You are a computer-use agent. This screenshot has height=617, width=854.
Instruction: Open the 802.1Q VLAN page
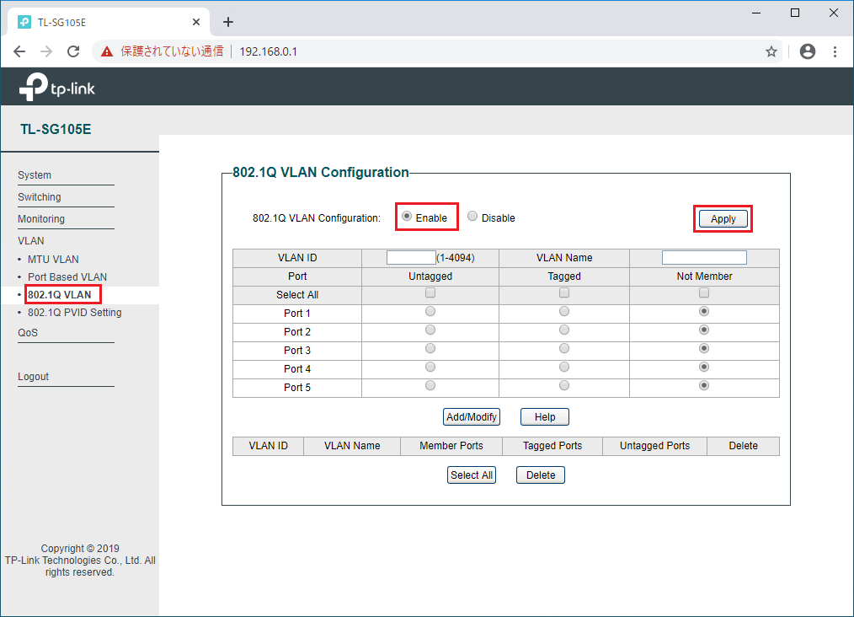click(59, 295)
